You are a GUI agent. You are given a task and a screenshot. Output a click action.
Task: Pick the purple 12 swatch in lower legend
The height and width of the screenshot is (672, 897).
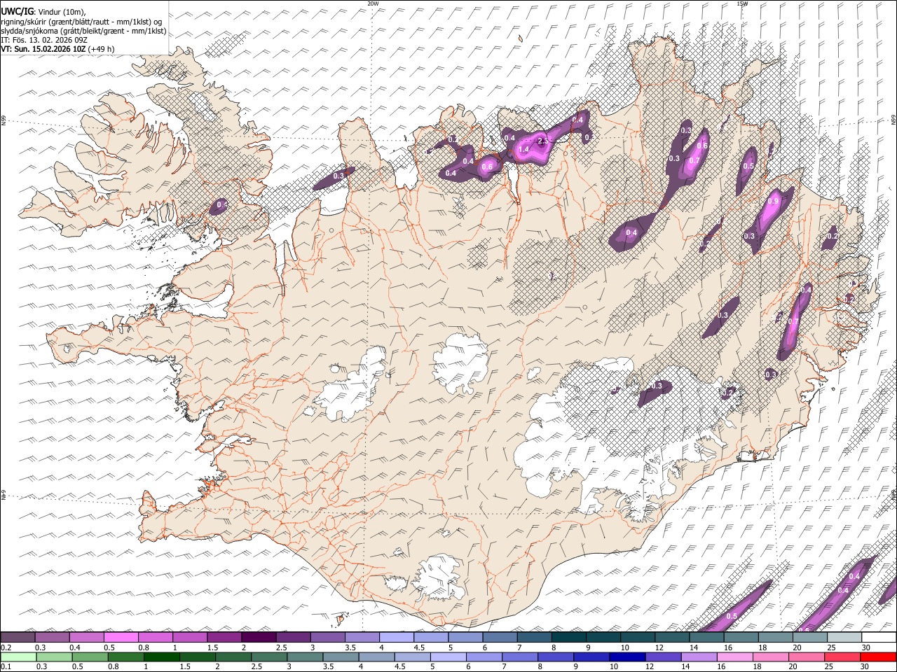(662, 657)
